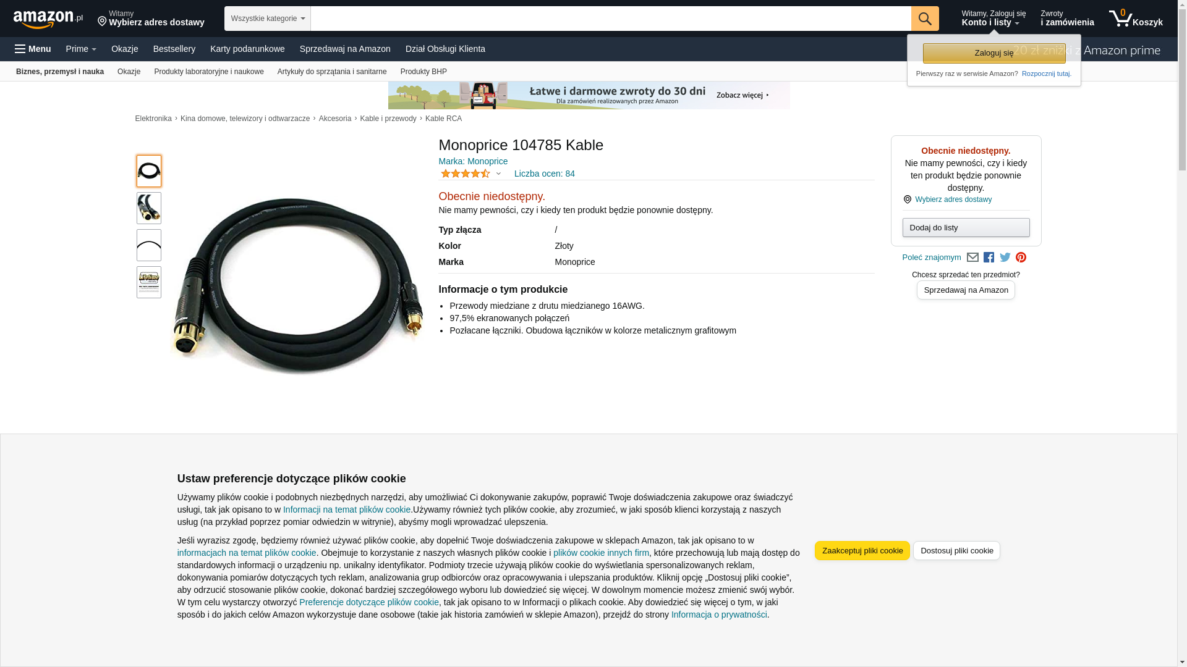The image size is (1187, 667).
Task: Click Dostosuj pliki cookie button
Action: [956, 551]
